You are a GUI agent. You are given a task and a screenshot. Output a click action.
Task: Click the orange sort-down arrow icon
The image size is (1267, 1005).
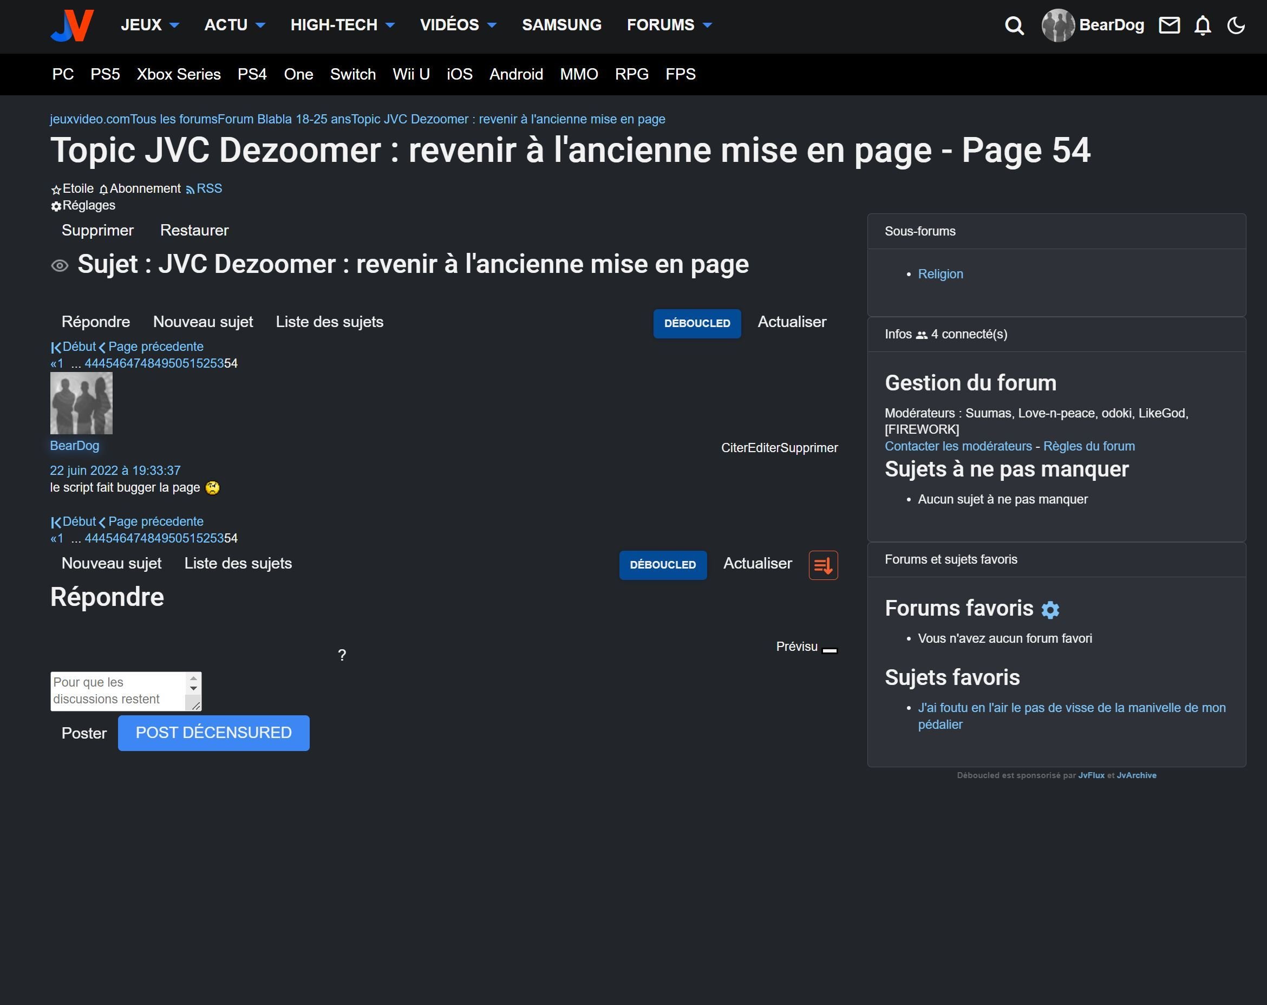coord(822,565)
